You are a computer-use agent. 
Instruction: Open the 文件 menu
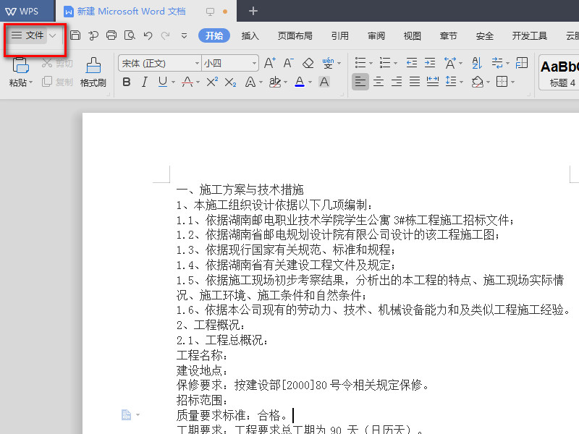(x=33, y=34)
